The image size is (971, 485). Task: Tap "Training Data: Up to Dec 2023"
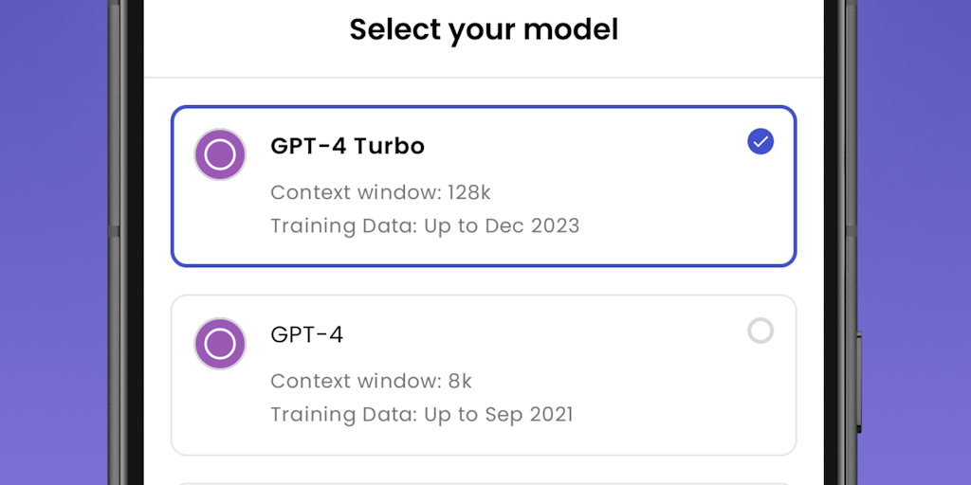click(x=424, y=225)
